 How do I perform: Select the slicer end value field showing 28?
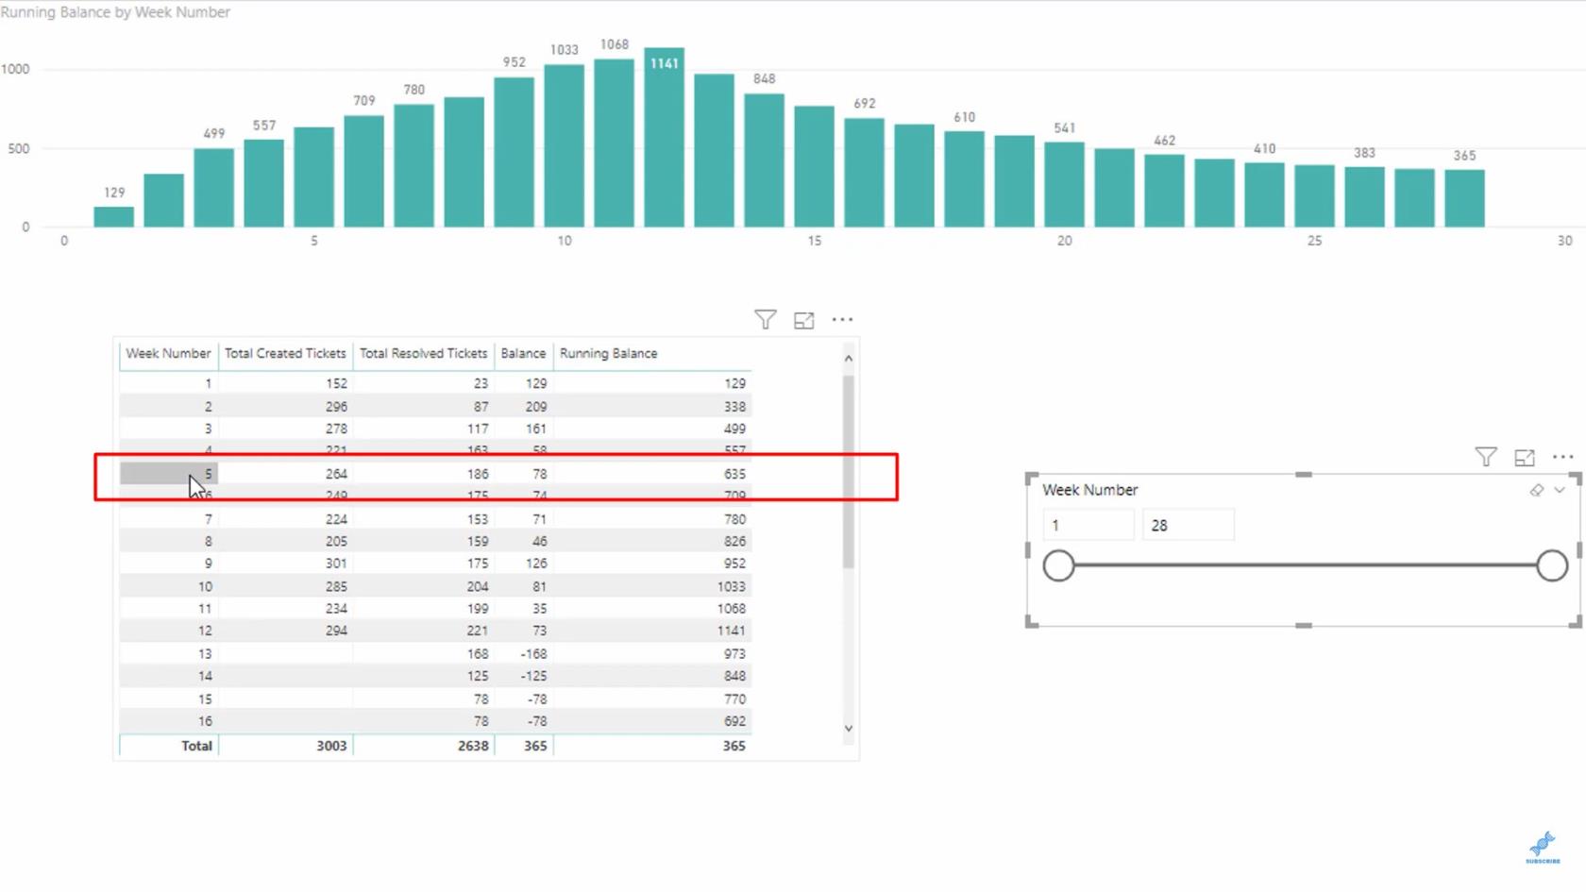[x=1189, y=525]
